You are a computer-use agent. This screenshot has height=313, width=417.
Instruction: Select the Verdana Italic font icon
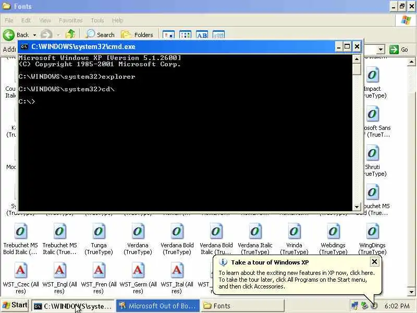click(255, 232)
